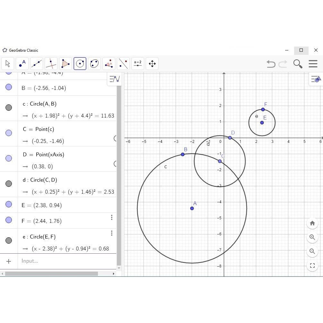
Task: Select the Slider tool a=2
Action: pyautogui.click(x=137, y=64)
